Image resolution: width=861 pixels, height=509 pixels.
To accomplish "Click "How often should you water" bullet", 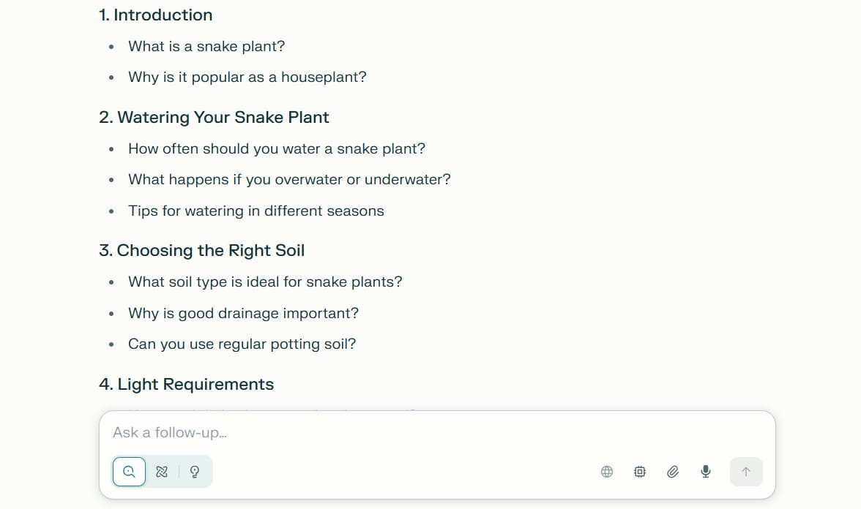I will [276, 148].
